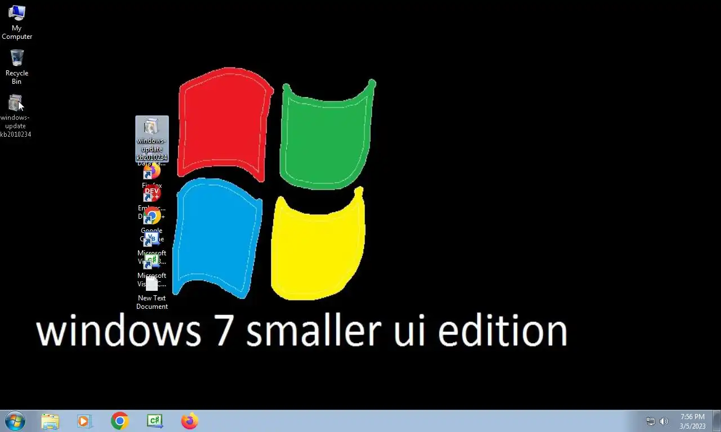The image size is (721, 432).
Task: Select the red Dev-C++ desktop shortcut
Action: coord(152,194)
